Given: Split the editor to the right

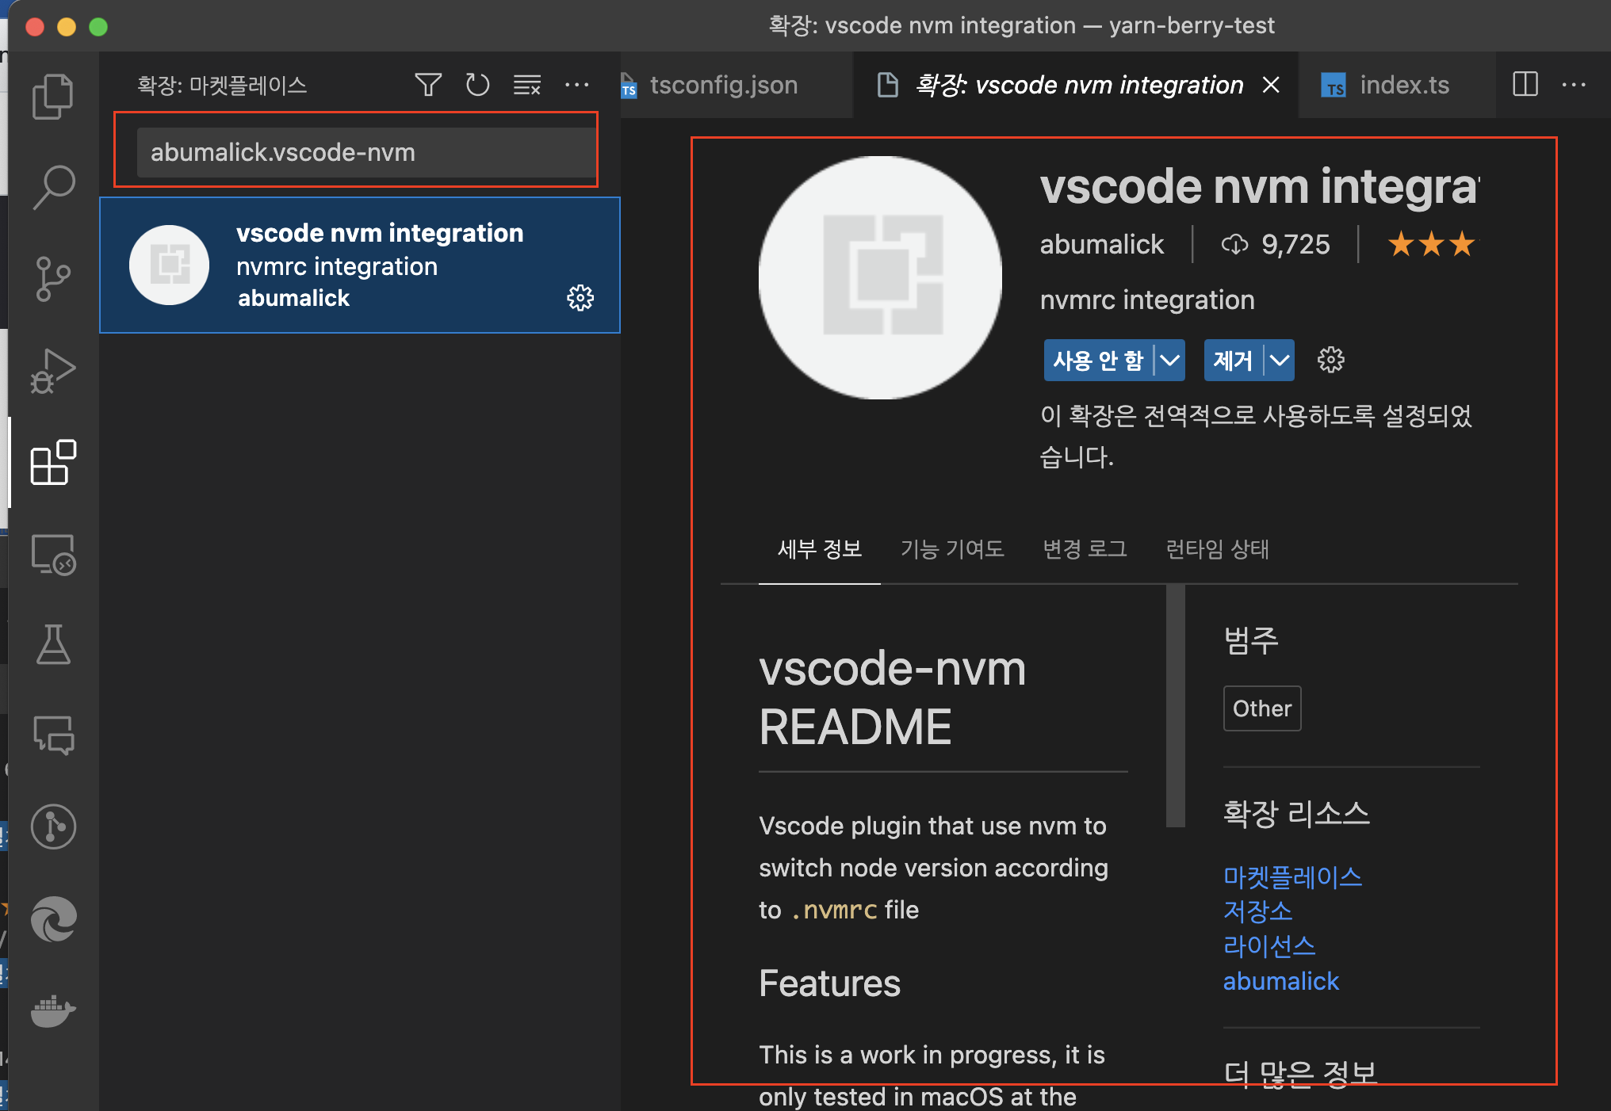Looking at the screenshot, I should pos(1525,84).
